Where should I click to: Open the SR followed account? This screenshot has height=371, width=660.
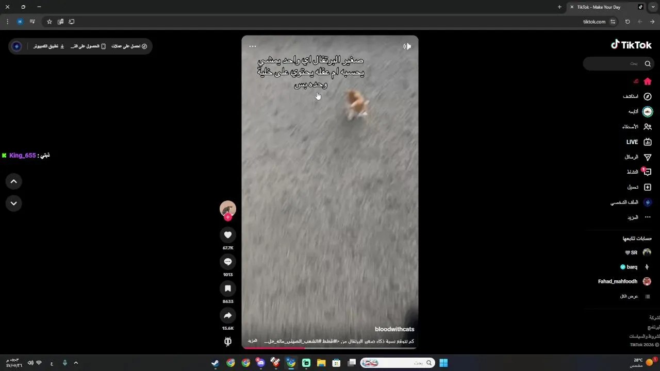click(x=638, y=252)
